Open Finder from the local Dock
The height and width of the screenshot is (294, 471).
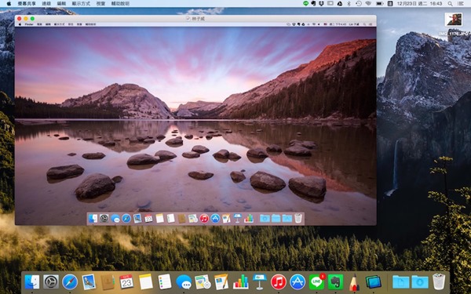point(31,282)
